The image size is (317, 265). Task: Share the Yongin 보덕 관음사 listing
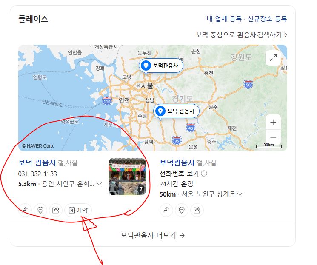(56, 210)
